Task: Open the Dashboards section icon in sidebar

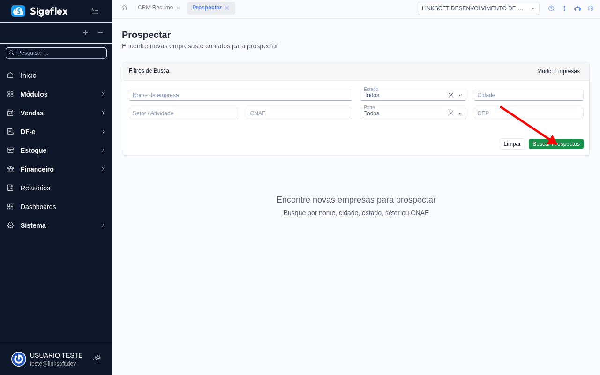Action: [x=10, y=206]
